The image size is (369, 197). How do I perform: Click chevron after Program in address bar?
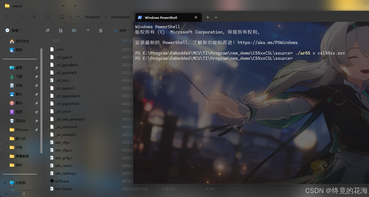[x=106, y=17]
